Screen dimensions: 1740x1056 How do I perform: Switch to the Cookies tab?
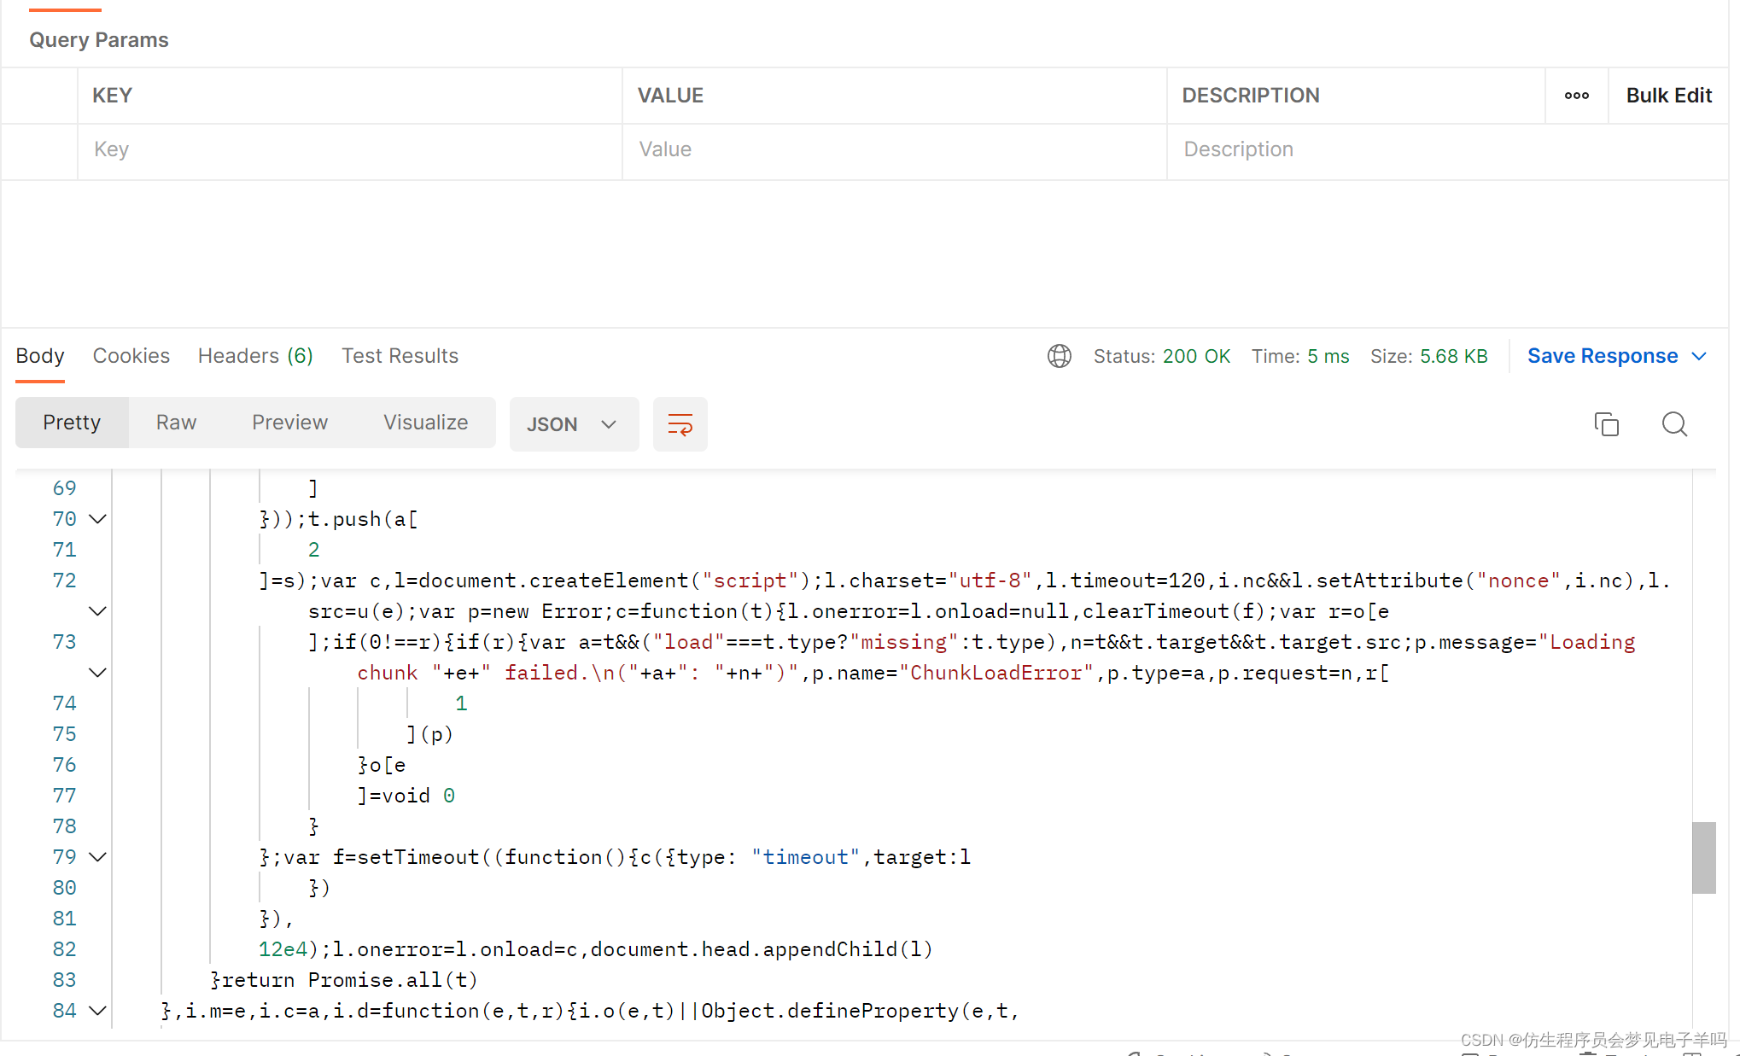[131, 356]
